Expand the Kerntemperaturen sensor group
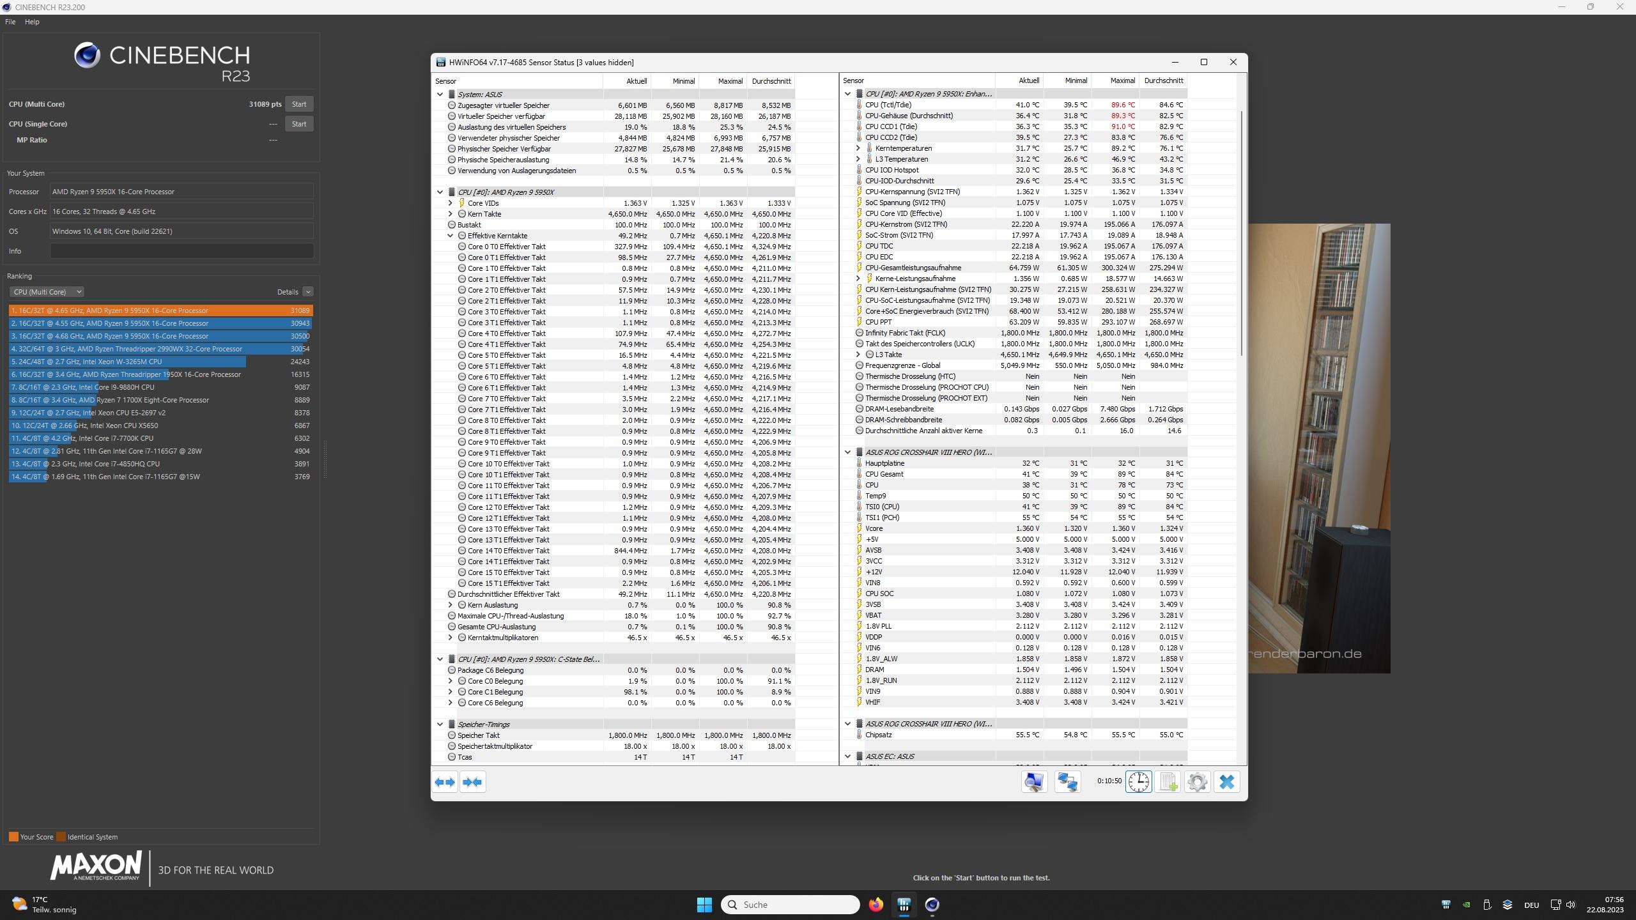1636x920 pixels. [x=858, y=148]
